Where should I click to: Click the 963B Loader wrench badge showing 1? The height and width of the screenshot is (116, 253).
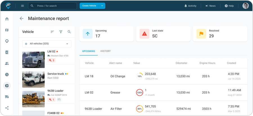click(x=51, y=100)
